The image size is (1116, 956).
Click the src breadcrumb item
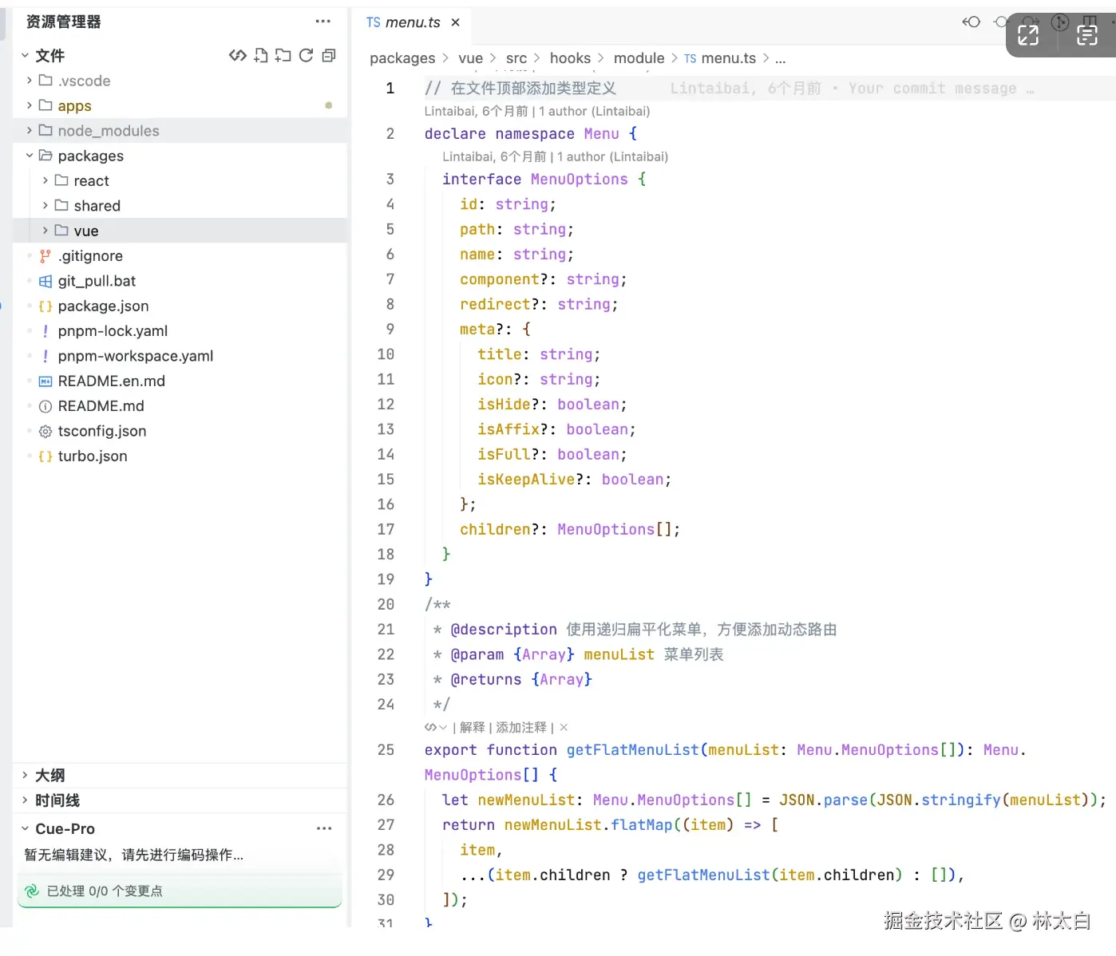pyautogui.click(x=516, y=58)
